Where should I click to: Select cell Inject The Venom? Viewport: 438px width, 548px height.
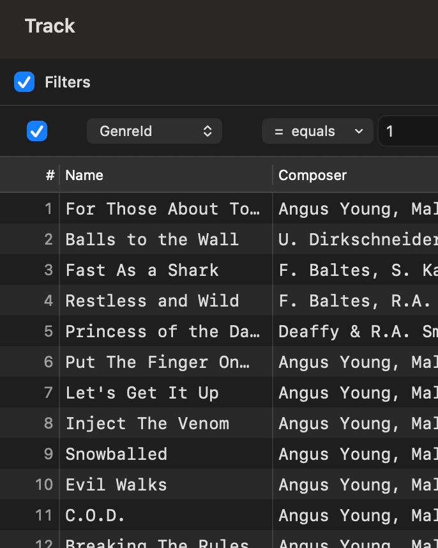point(166,423)
